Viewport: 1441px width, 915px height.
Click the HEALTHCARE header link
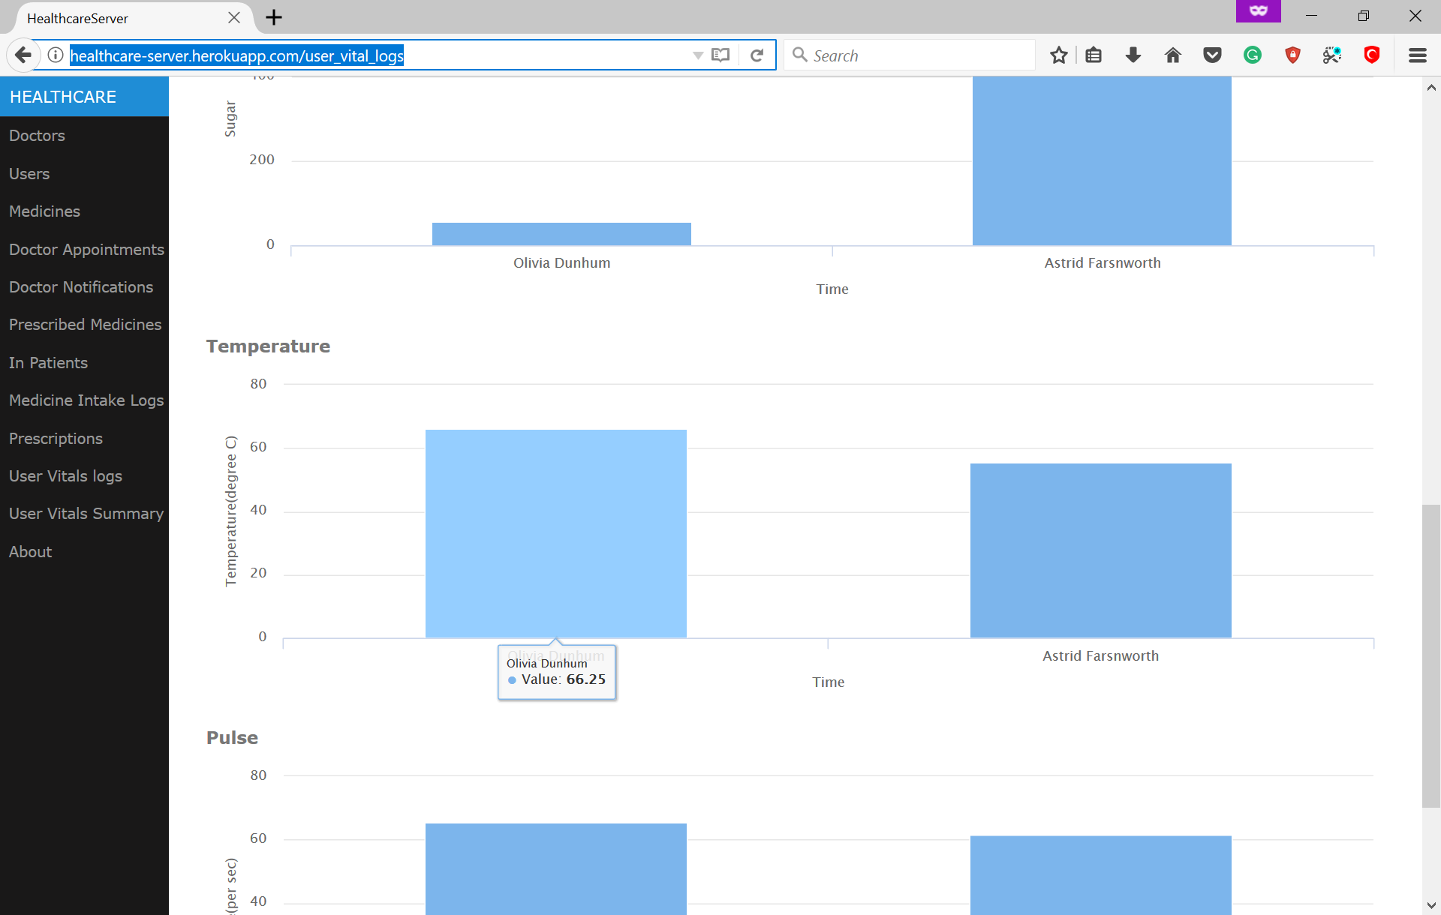tap(63, 97)
